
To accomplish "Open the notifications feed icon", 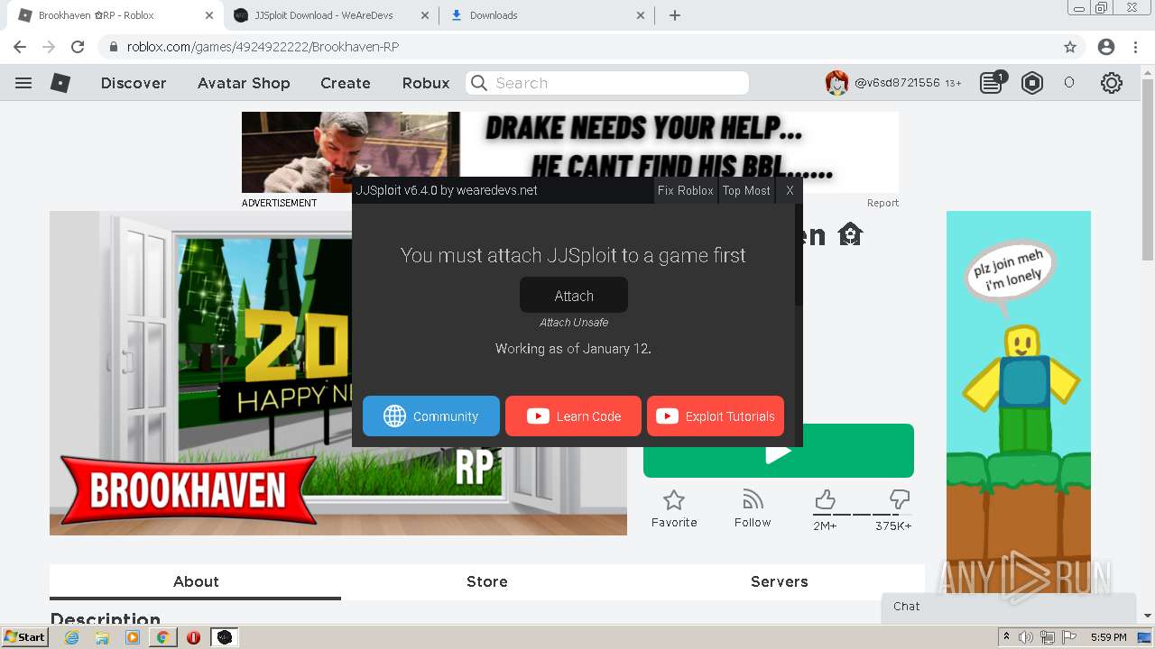I will coord(992,83).
